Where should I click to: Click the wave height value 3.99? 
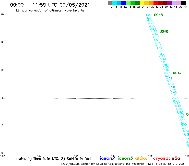click(x=152, y=26)
